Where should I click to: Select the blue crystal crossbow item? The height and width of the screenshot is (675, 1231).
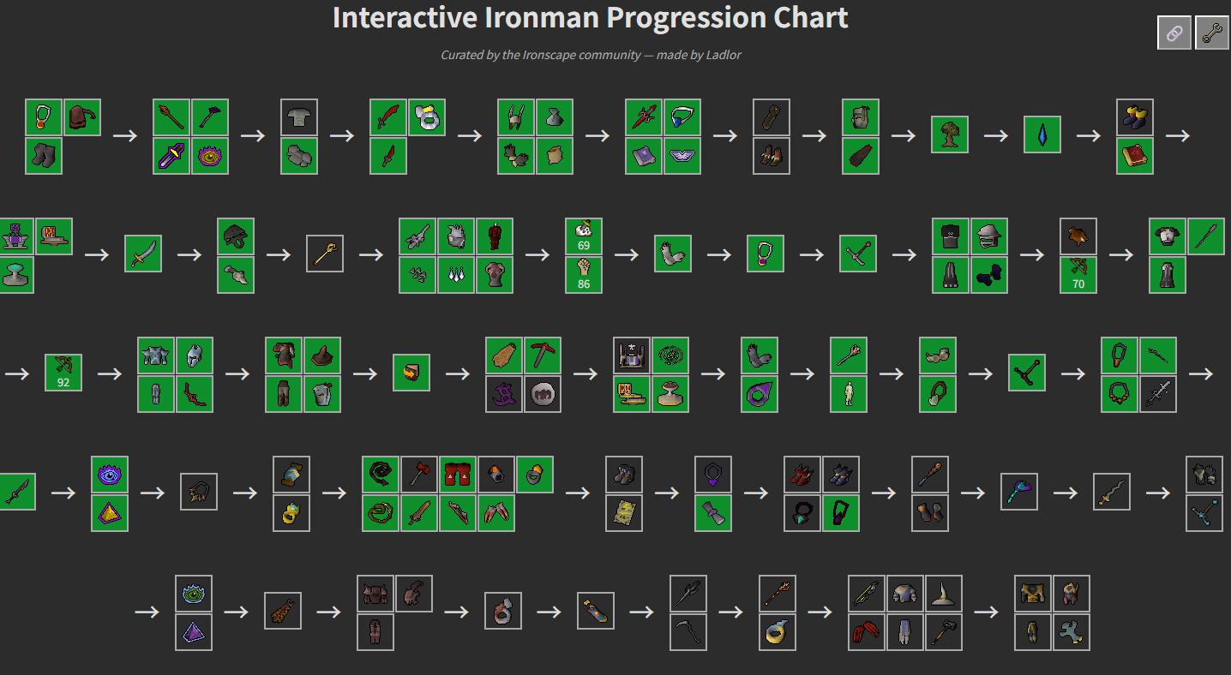tap(1204, 513)
